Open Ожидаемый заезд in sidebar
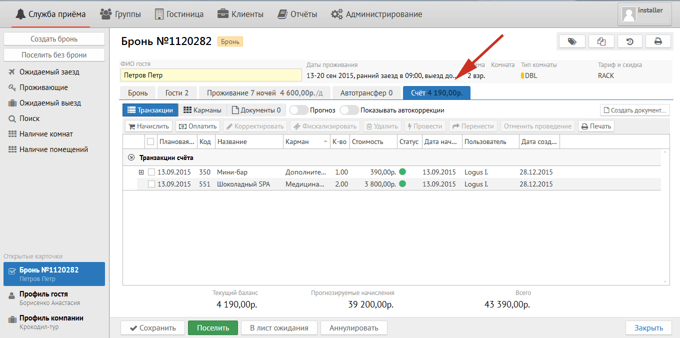The height and width of the screenshot is (338, 680). click(x=49, y=72)
